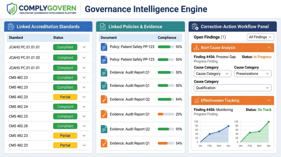Viewport: 281px width, 157px height.
Task: Click the Linked Accreditation Standards clipboard icon
Action: tap(11, 27)
